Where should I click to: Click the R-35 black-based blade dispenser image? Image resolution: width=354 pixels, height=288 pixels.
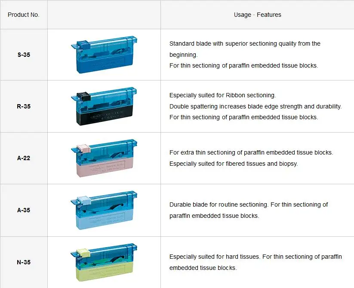pos(104,106)
